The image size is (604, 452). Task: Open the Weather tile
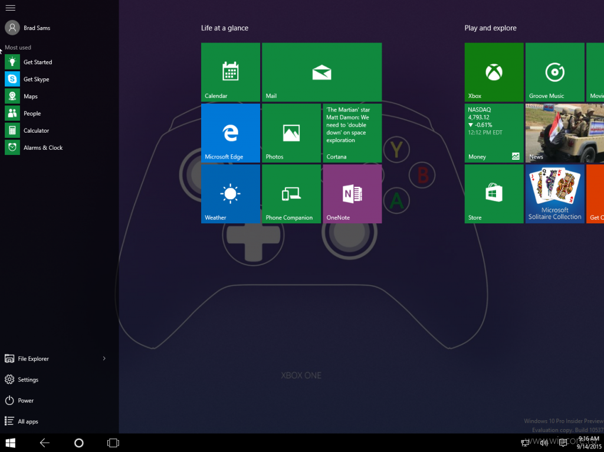pos(231,194)
